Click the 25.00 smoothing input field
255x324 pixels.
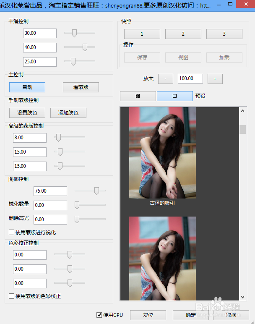(40, 62)
